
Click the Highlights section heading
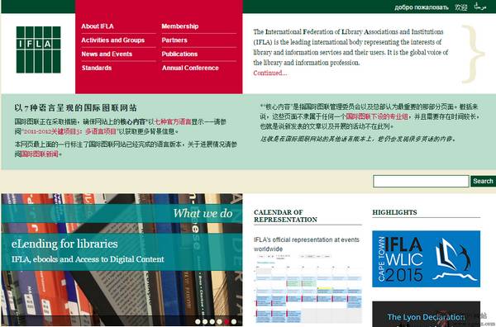click(394, 212)
